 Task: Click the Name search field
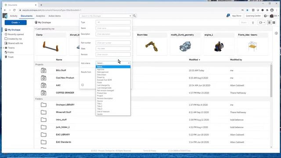(113, 28)
